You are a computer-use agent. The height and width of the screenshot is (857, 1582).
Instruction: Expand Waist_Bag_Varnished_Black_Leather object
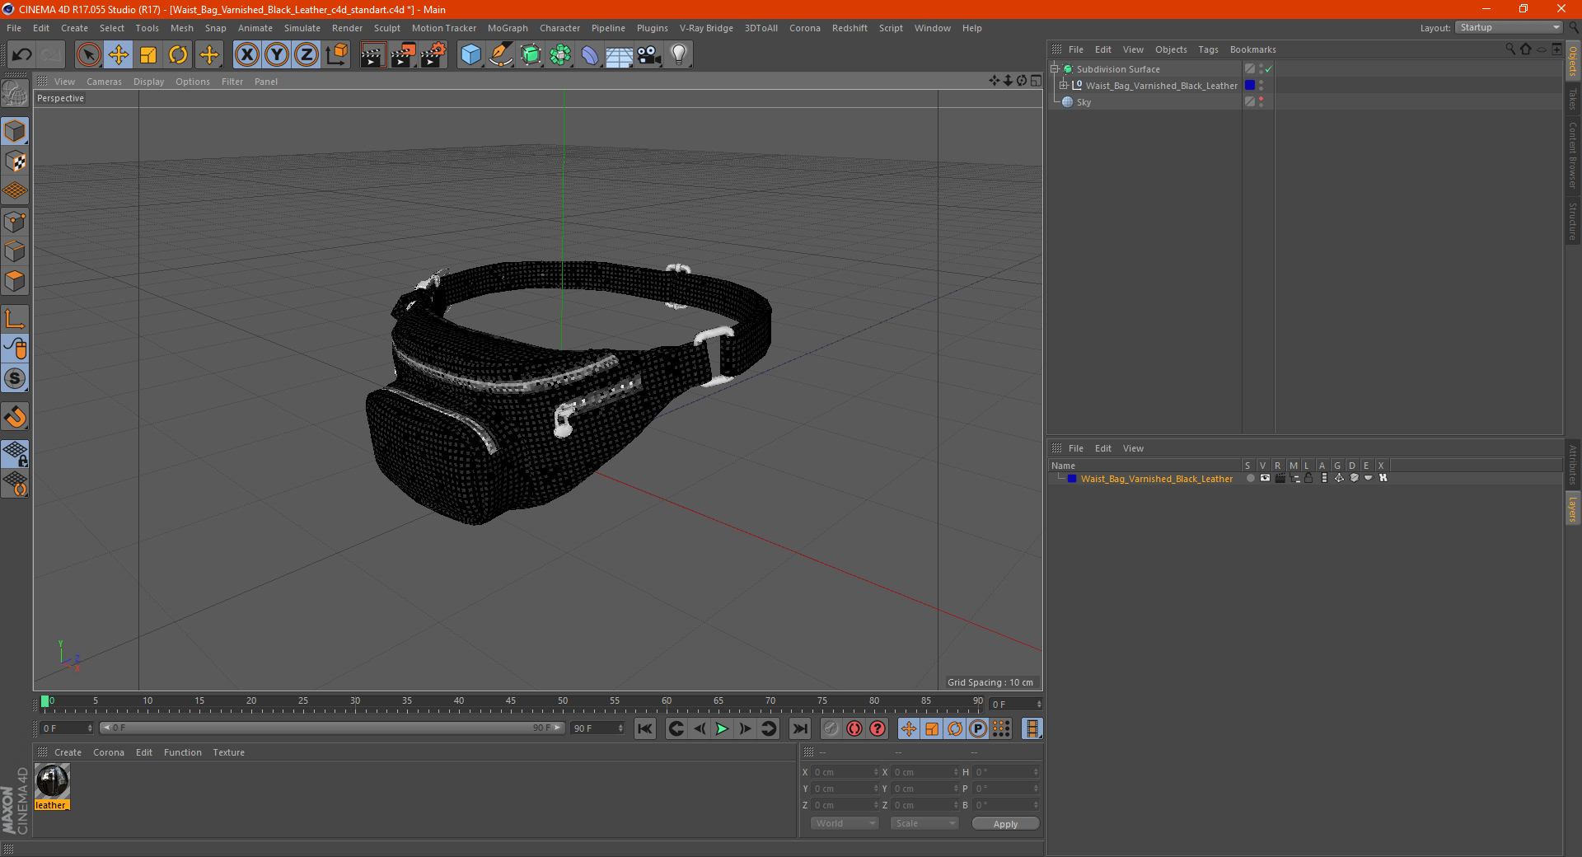(x=1063, y=85)
